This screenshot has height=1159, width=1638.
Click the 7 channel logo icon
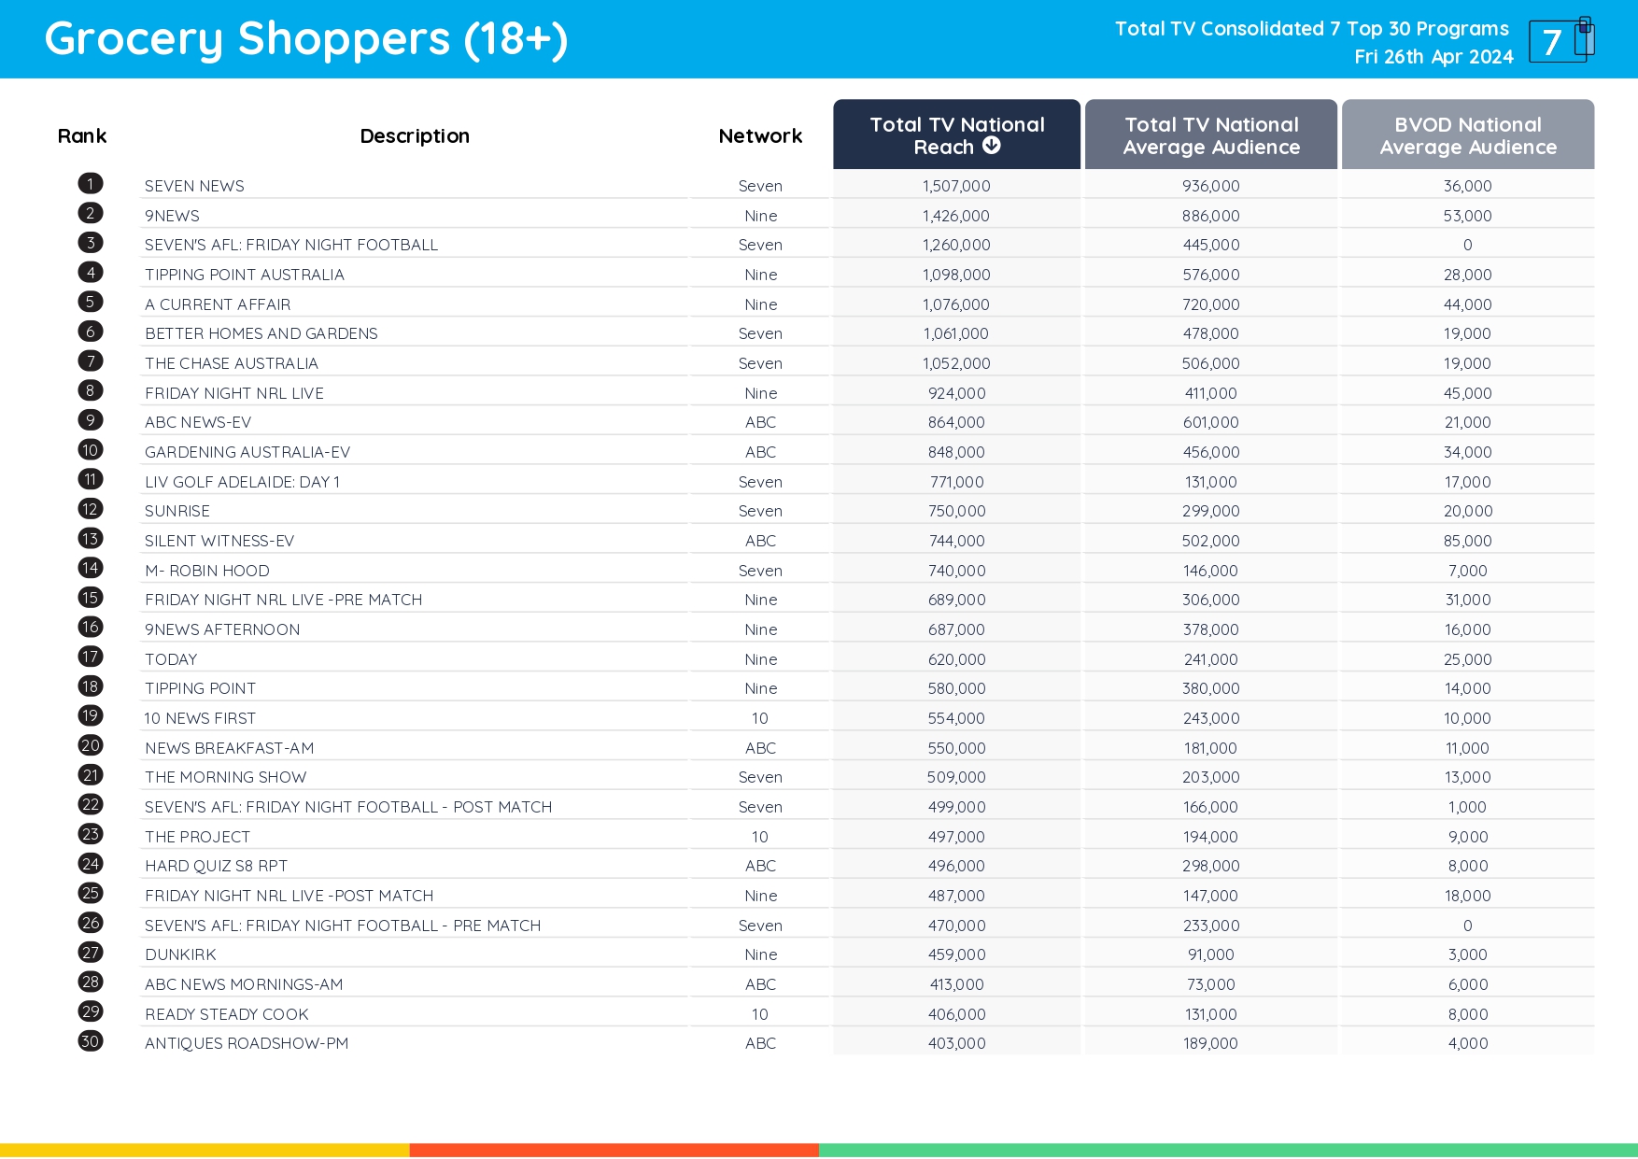[x=1561, y=40]
